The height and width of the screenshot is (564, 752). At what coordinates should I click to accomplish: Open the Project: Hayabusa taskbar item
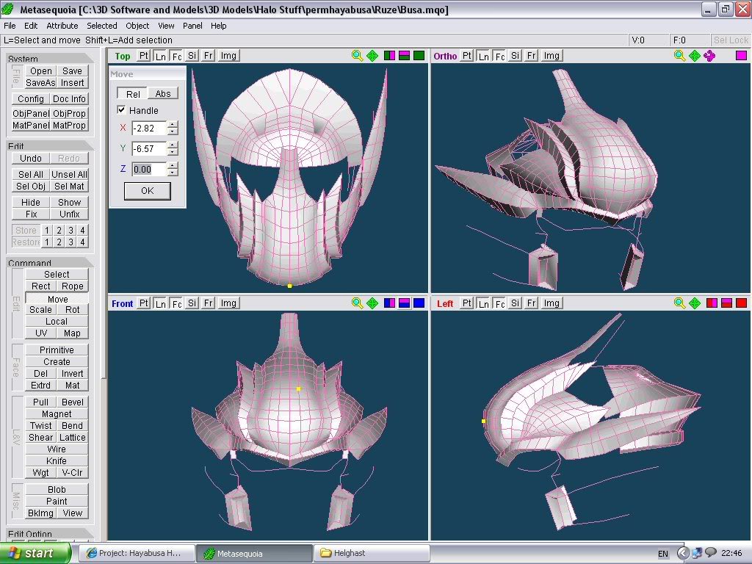point(137,553)
